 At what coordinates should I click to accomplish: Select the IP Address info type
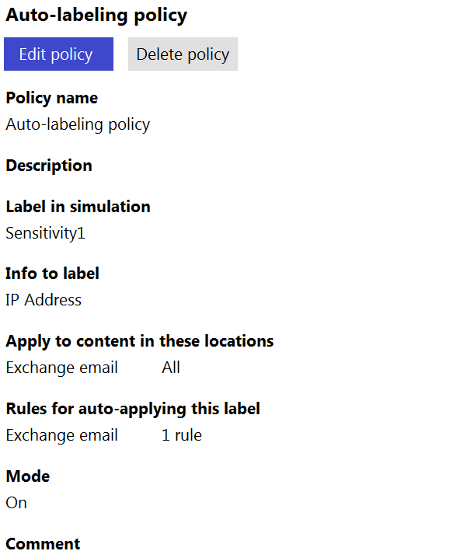[x=44, y=300]
